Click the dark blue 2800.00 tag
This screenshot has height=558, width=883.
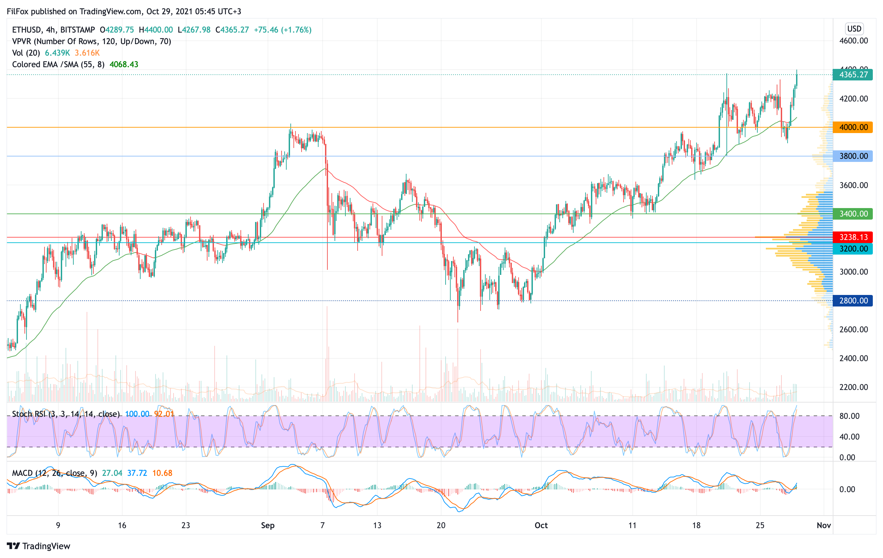tap(852, 301)
